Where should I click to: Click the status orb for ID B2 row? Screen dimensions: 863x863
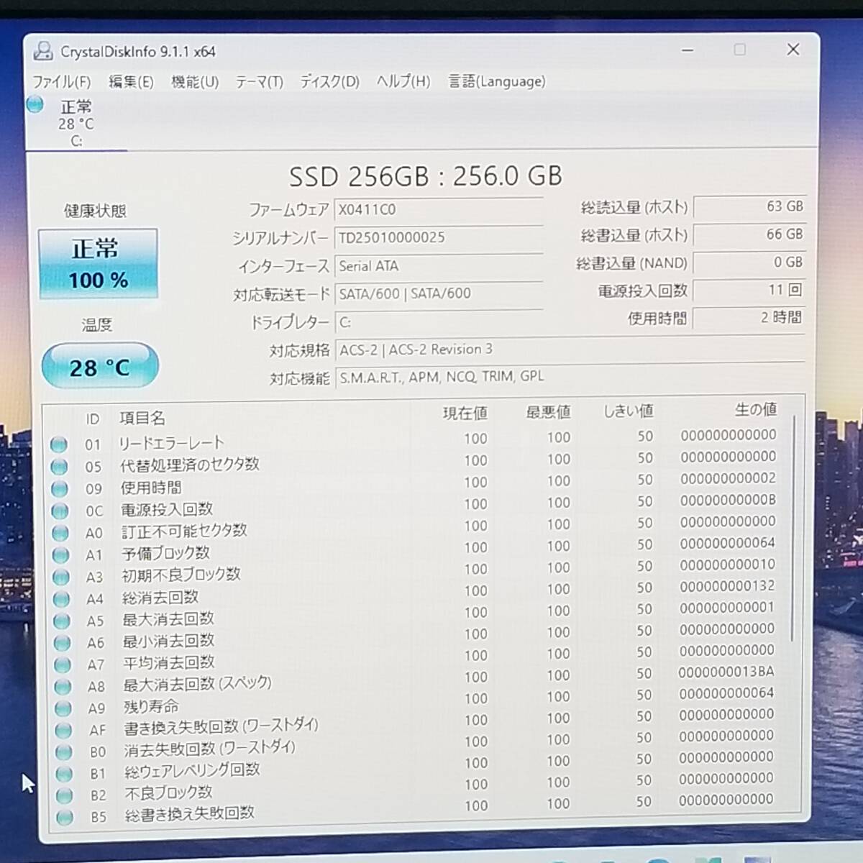65,795
